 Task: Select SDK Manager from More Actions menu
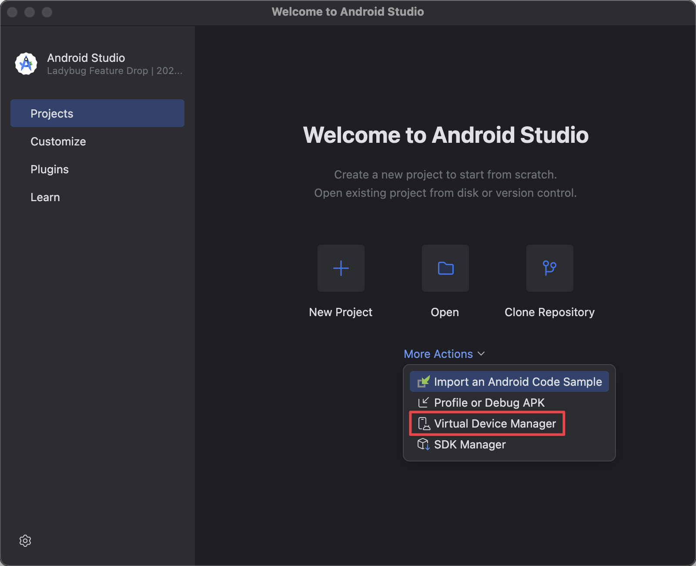tap(469, 444)
